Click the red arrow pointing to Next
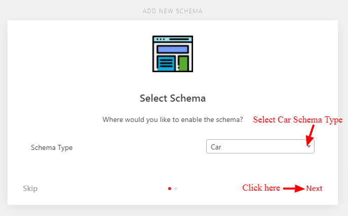348x216 pixels. (x=294, y=189)
